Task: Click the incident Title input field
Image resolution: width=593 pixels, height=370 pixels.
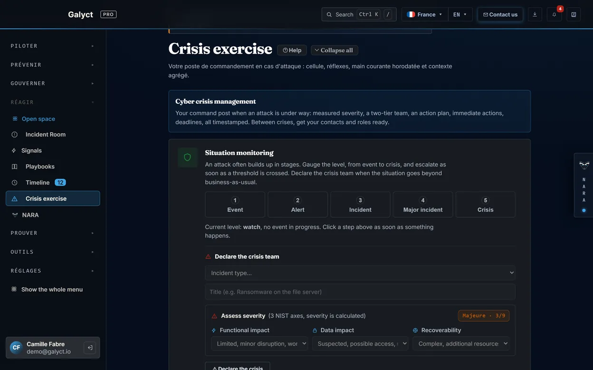Action: 360,292
